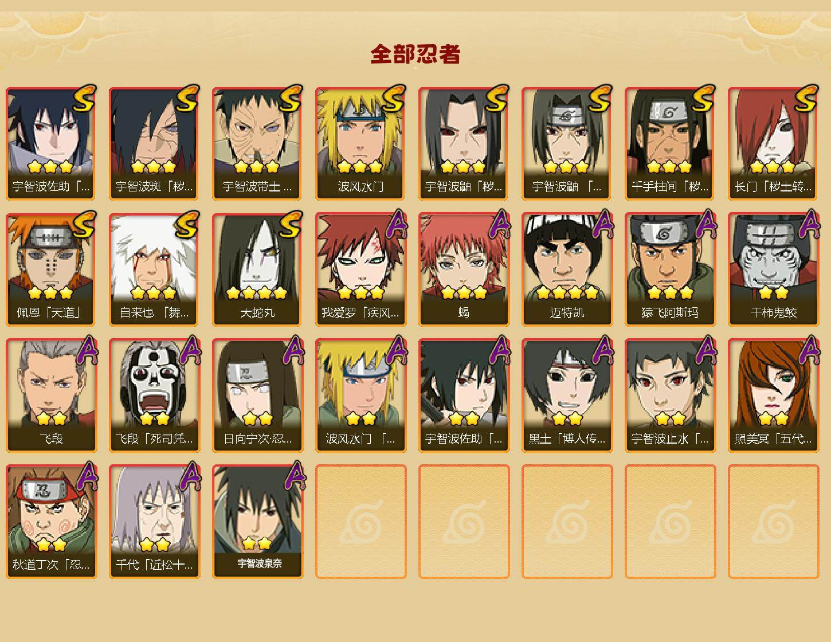Pick the 迈特凯 ninja card

567,269
